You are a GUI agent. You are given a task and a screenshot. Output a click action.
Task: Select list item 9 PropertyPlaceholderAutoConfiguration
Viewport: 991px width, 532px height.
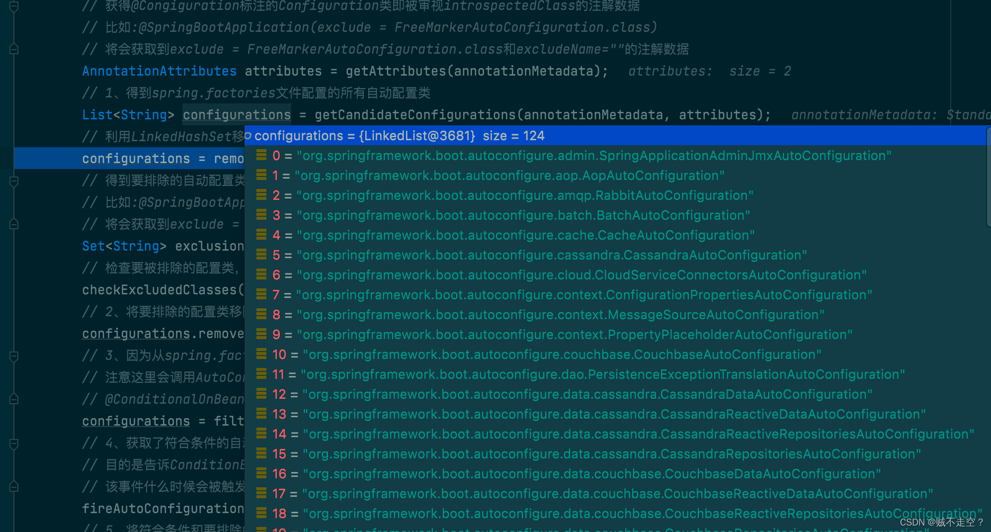[615, 335]
